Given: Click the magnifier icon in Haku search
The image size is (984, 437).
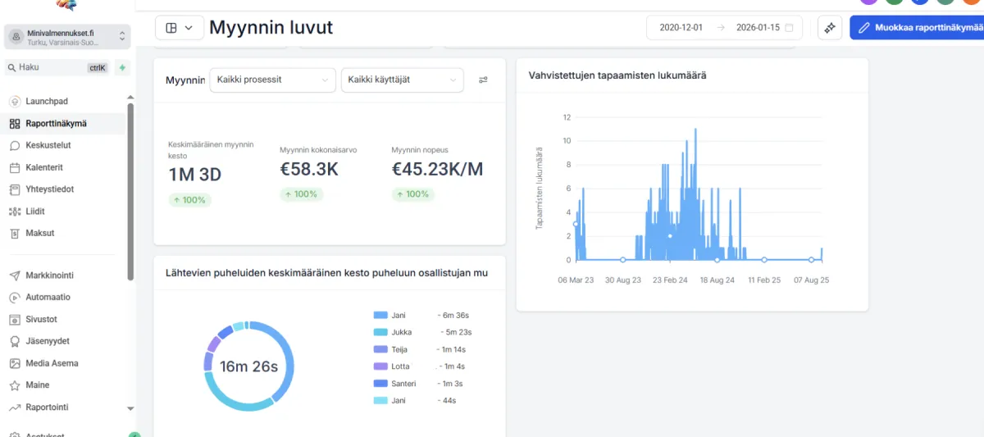Looking at the screenshot, I should (x=11, y=67).
